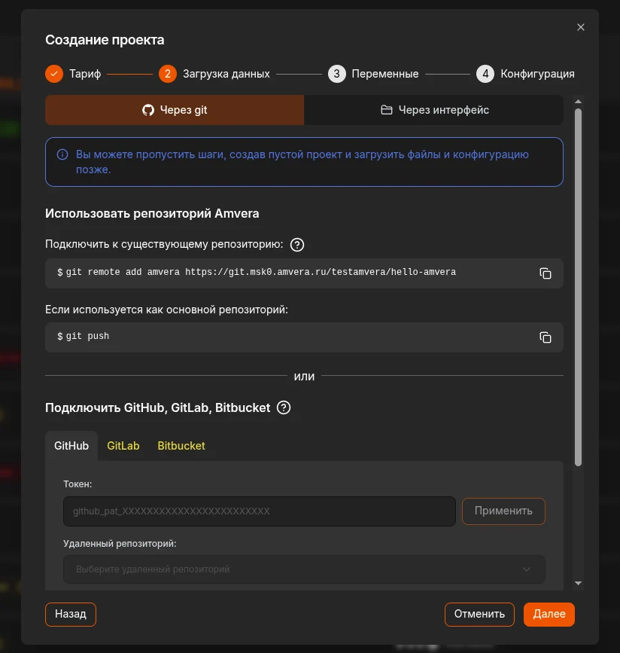Click 'Если используется как основной репозиторий:' text
Screen dimensions: 620x653
[x=166, y=310]
